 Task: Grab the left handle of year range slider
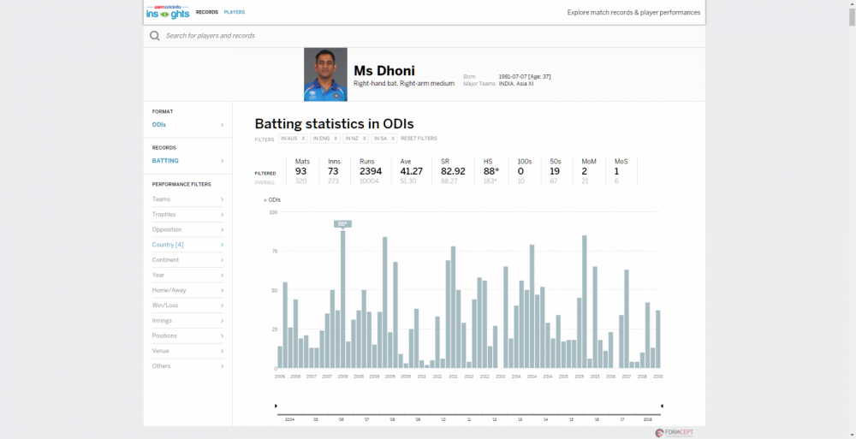click(276, 406)
